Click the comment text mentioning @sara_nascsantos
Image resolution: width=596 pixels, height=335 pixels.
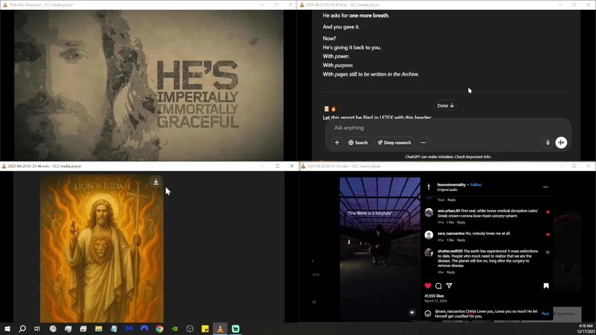click(486, 314)
